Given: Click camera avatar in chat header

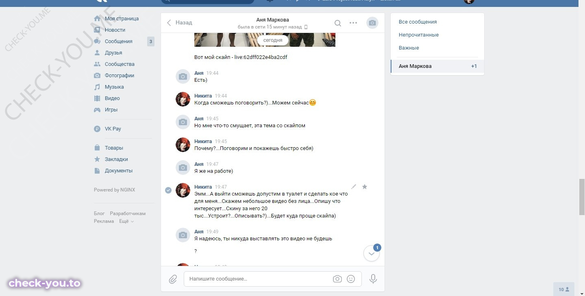Looking at the screenshot, I should [372, 23].
